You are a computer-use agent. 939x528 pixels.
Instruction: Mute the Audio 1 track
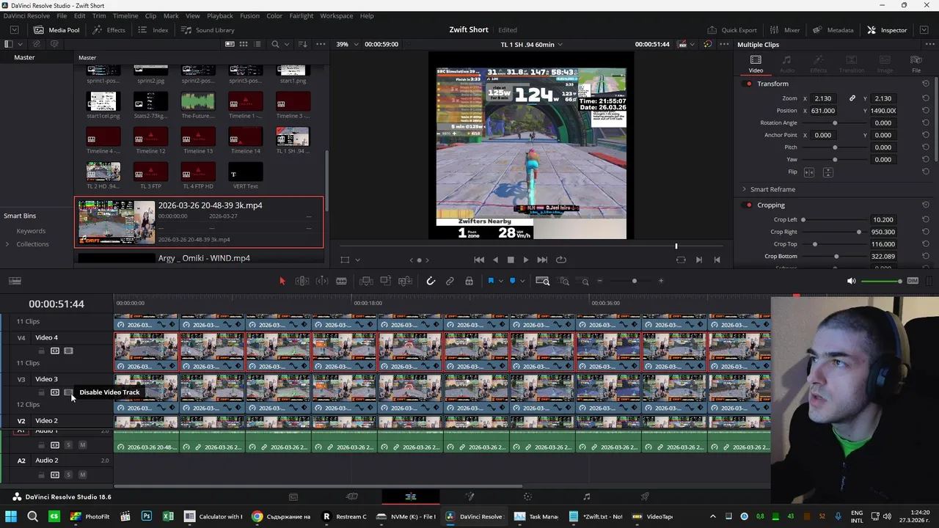[82, 445]
